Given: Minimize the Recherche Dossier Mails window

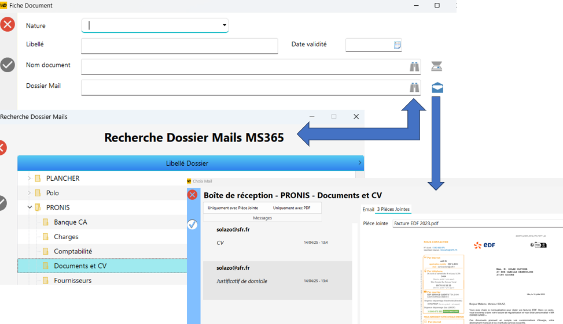Looking at the screenshot, I should point(312,117).
